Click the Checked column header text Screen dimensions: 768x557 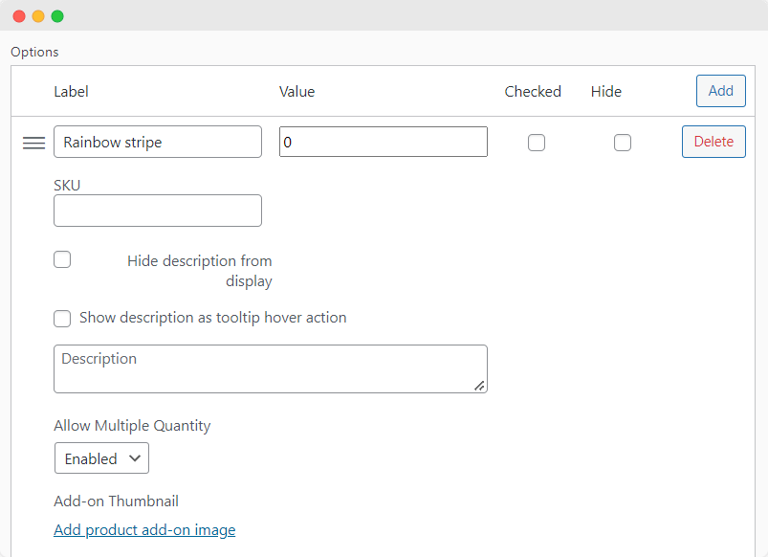[533, 92]
